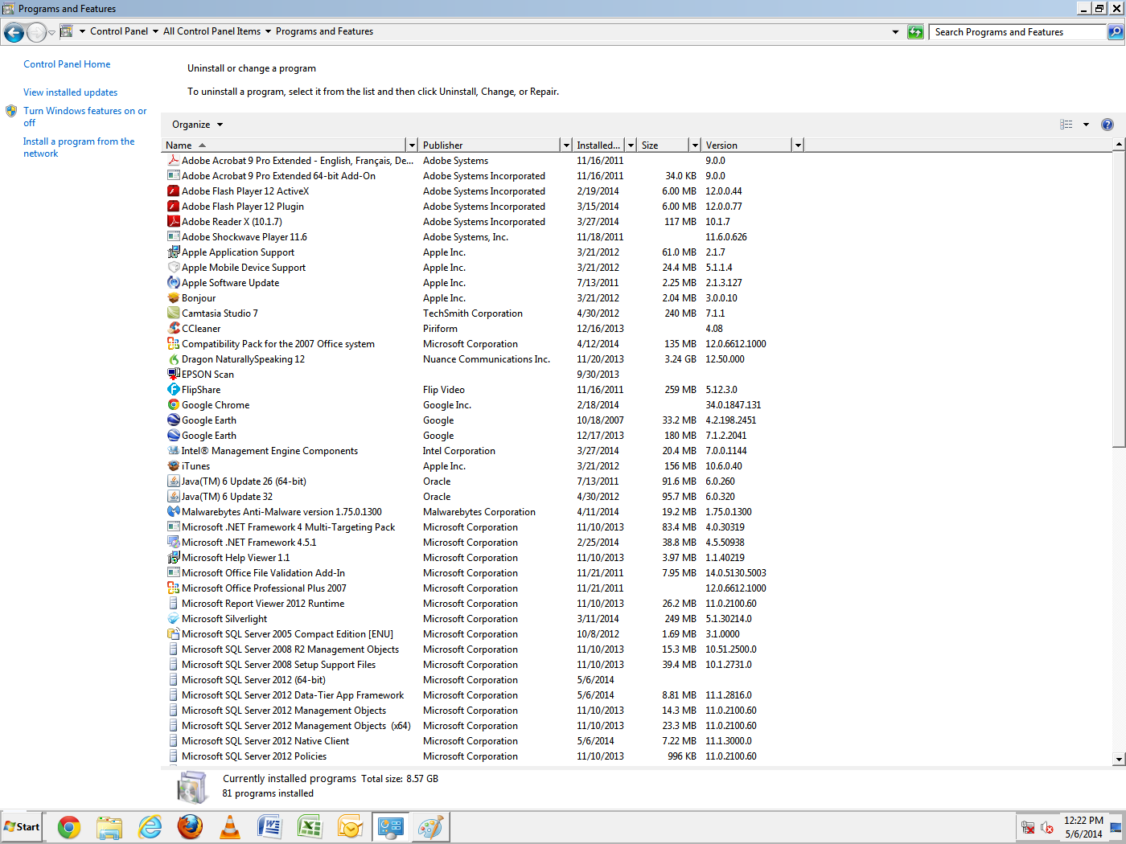1126x844 pixels.
Task: Sort by the Publisher column header
Action: [490, 145]
